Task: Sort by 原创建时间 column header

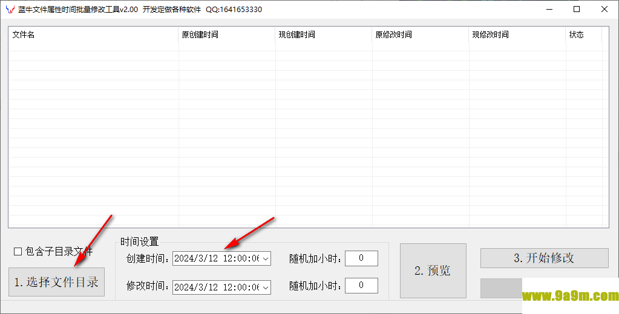Action: coord(227,34)
